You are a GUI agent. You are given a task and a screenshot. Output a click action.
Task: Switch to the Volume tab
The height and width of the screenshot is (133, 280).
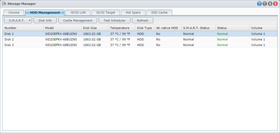pyautogui.click(x=14, y=13)
